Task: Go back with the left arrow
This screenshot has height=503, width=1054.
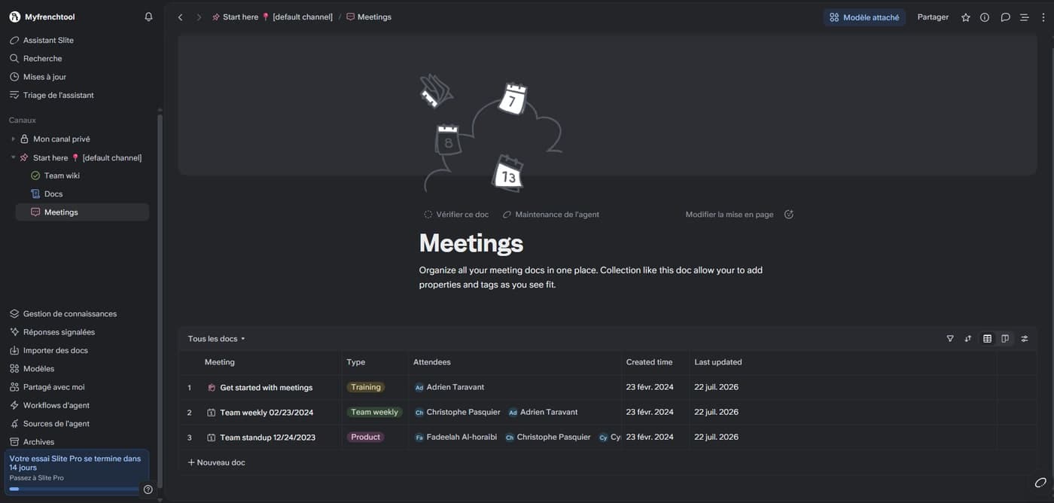Action: 180,17
